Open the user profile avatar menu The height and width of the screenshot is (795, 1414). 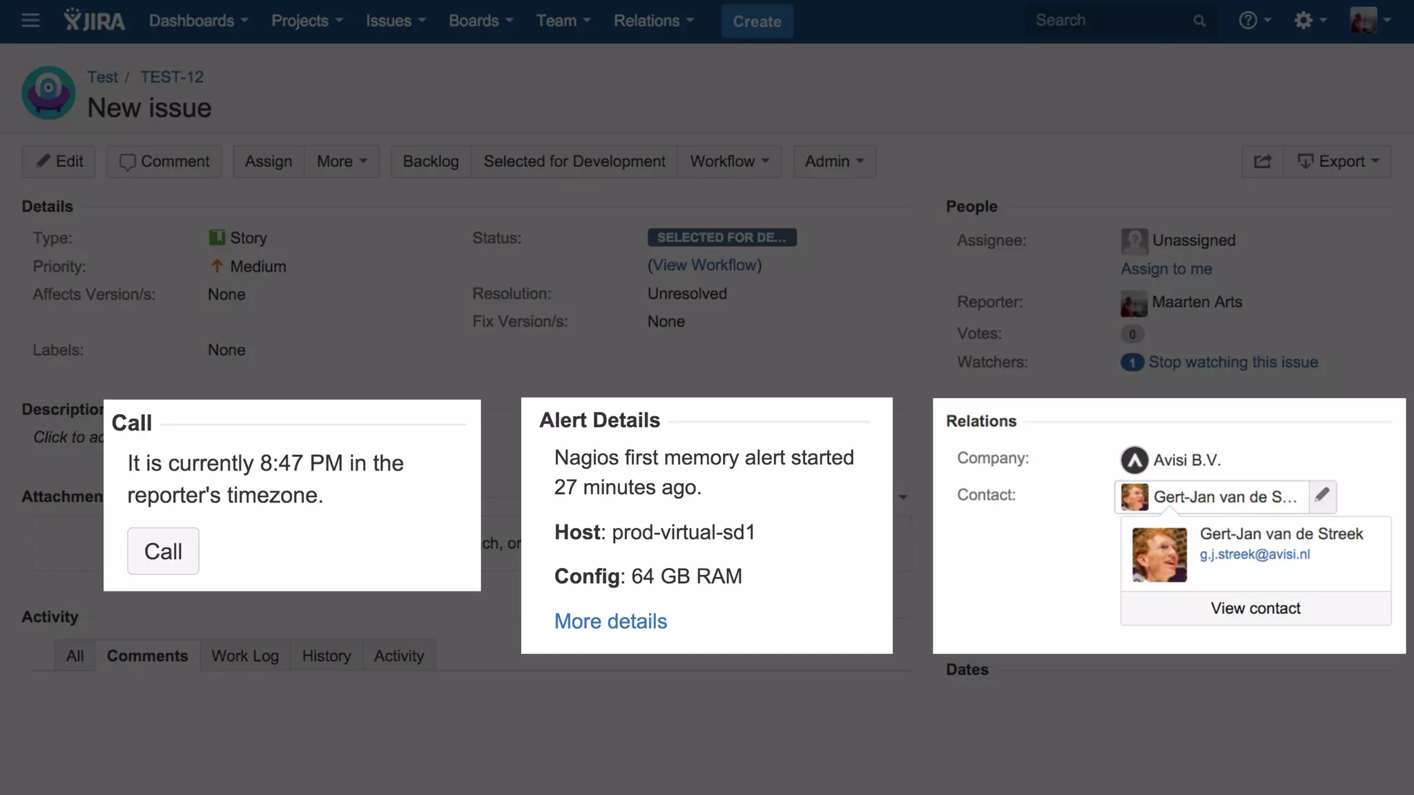coord(1370,21)
